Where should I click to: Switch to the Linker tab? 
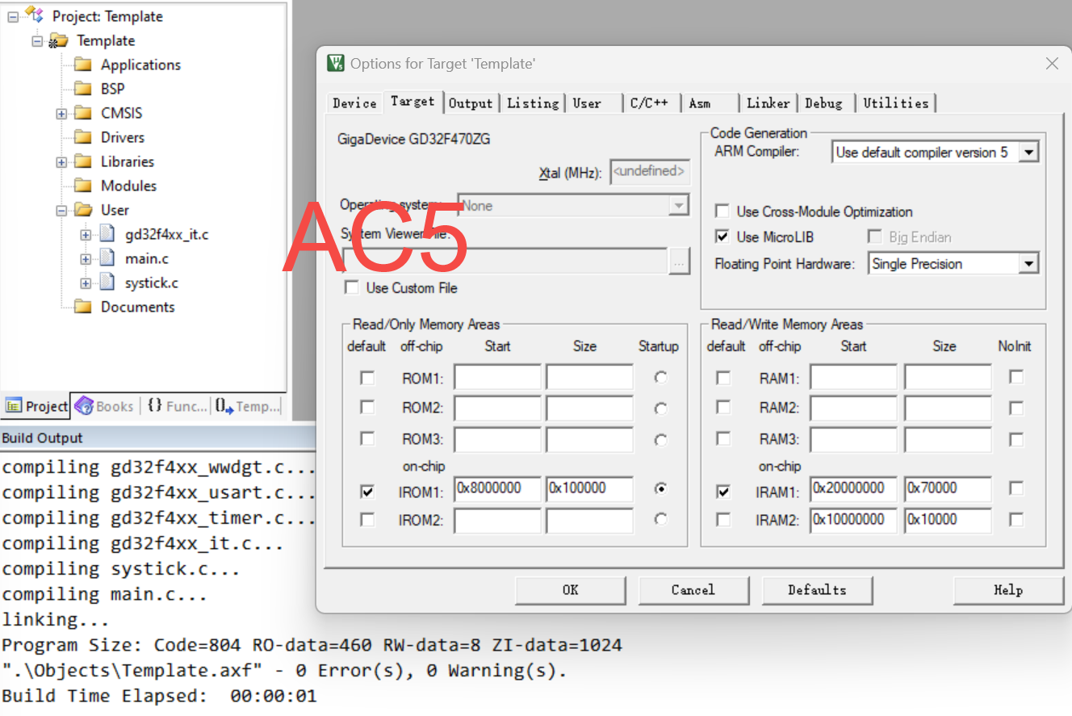(768, 103)
